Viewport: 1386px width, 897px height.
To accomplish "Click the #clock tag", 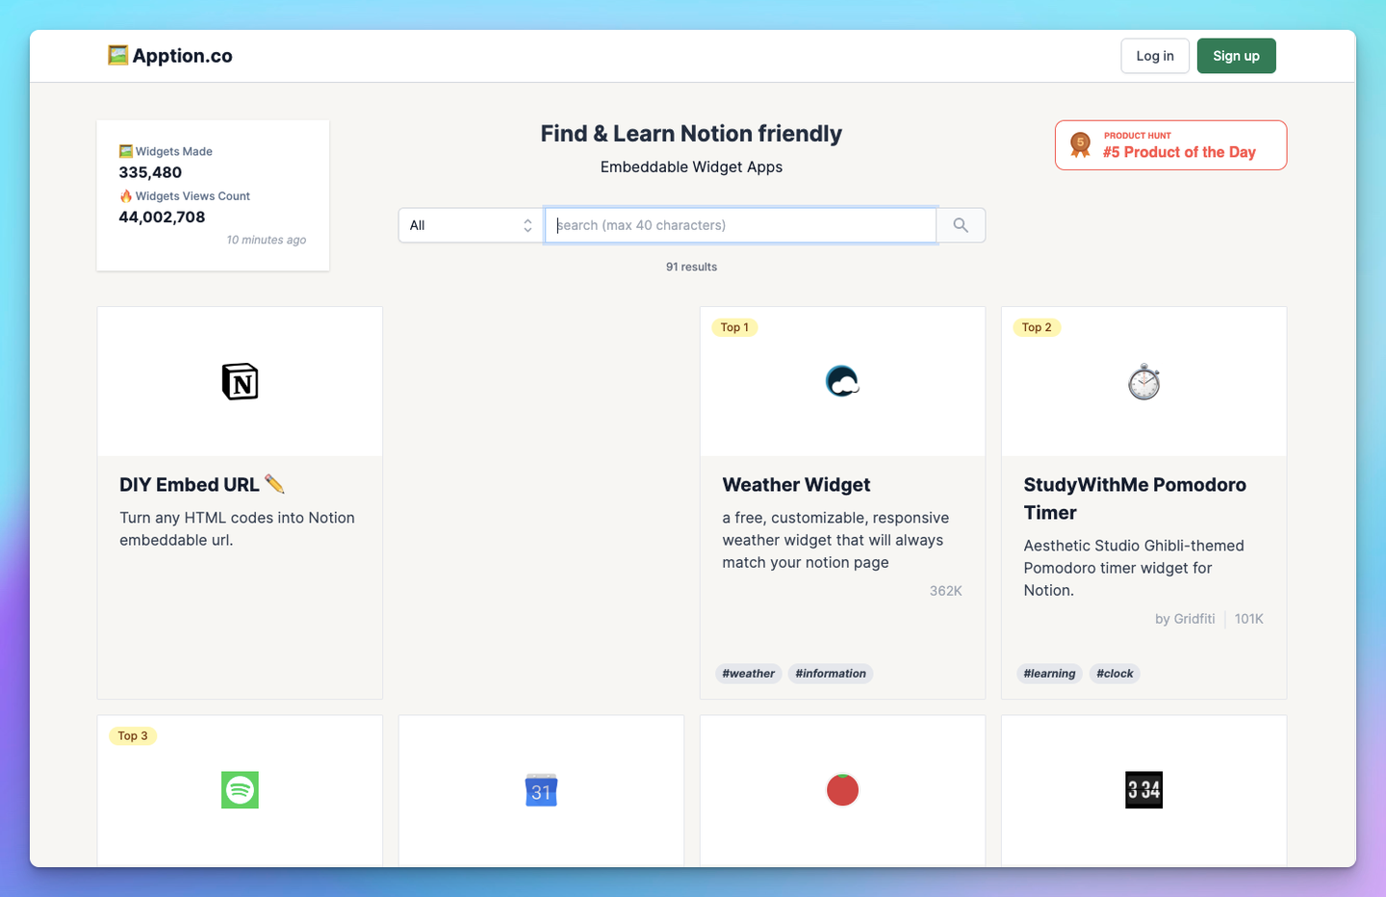I will pos(1114,673).
